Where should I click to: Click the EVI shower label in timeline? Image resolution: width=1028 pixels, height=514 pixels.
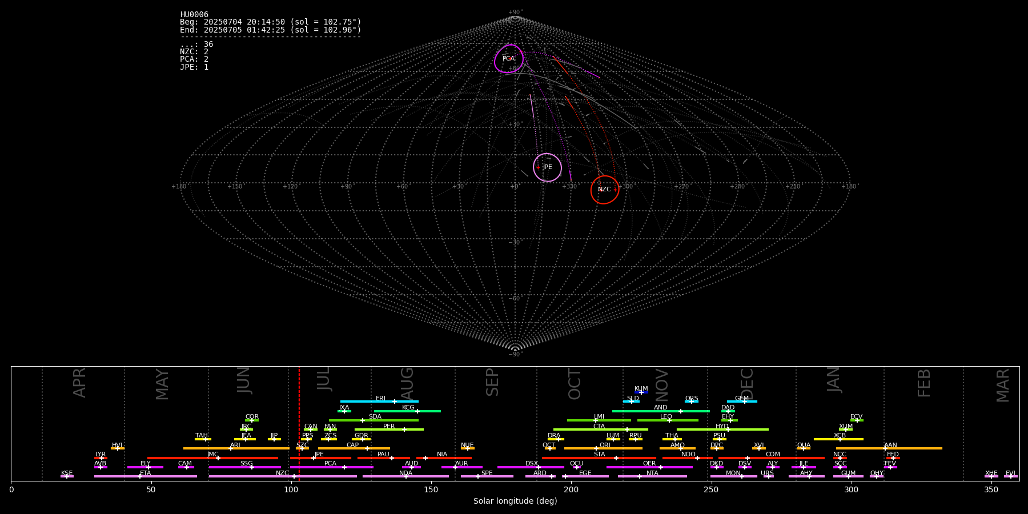click(x=1010, y=473)
